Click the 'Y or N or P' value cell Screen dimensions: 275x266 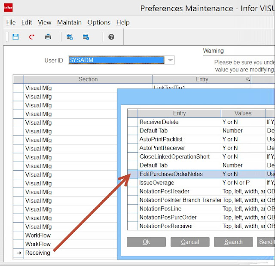click(x=243, y=183)
